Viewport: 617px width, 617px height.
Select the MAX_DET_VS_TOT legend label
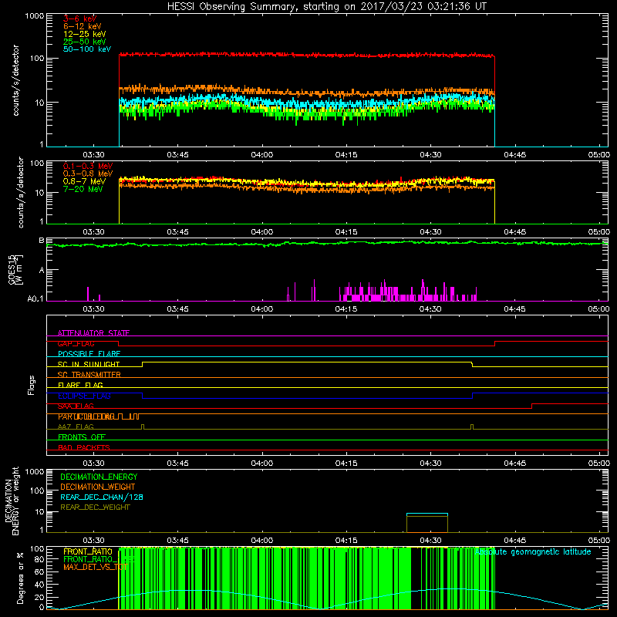pos(95,567)
